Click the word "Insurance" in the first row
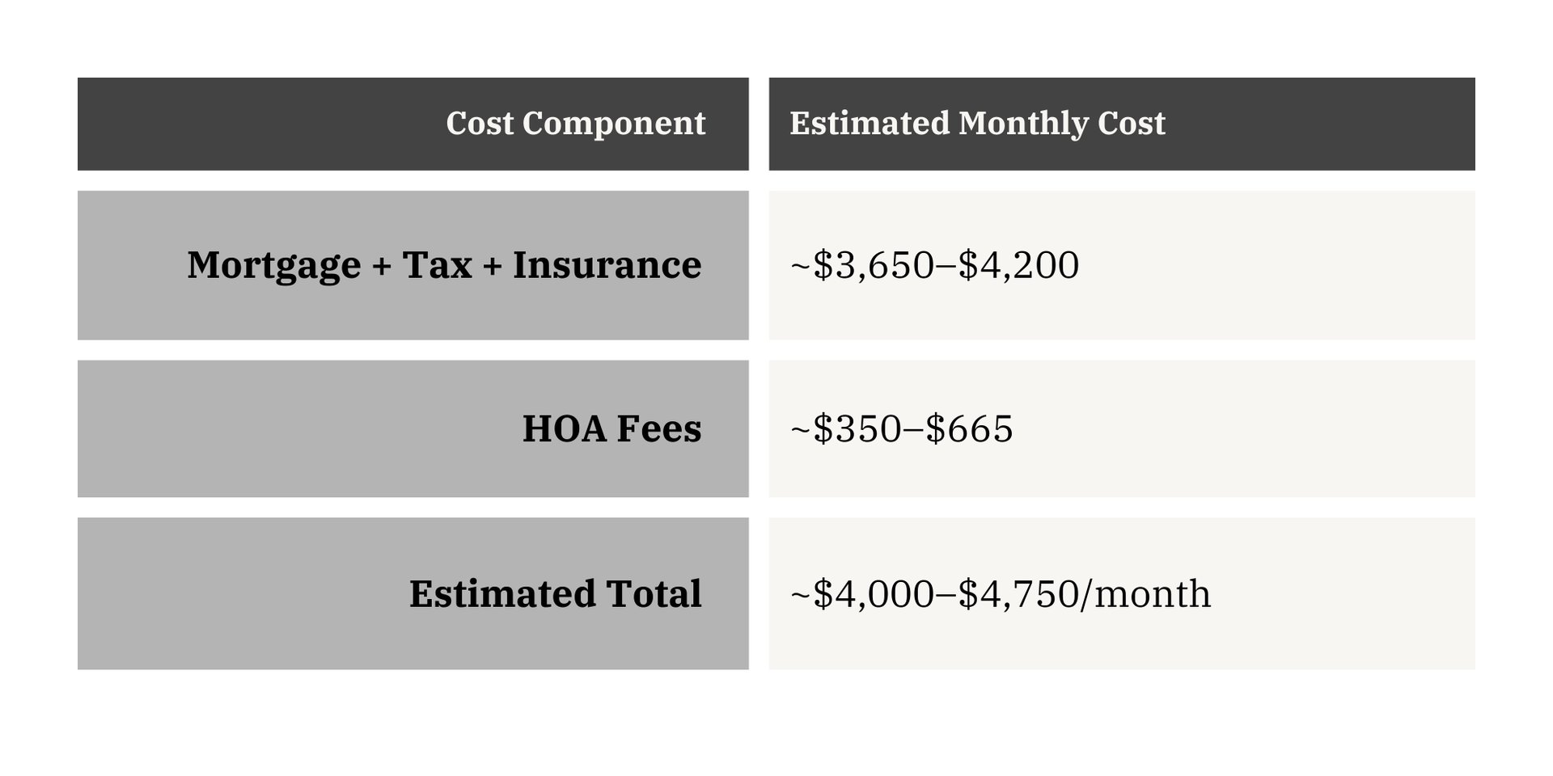Screen dimensions: 1553x776 click(607, 265)
